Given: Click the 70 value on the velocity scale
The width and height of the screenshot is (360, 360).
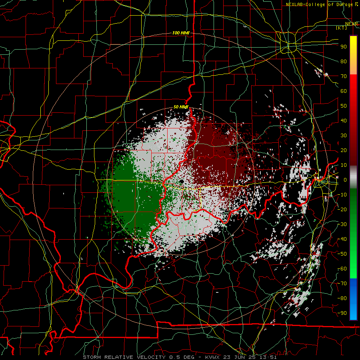Looking at the screenshot, I should click(x=344, y=76).
